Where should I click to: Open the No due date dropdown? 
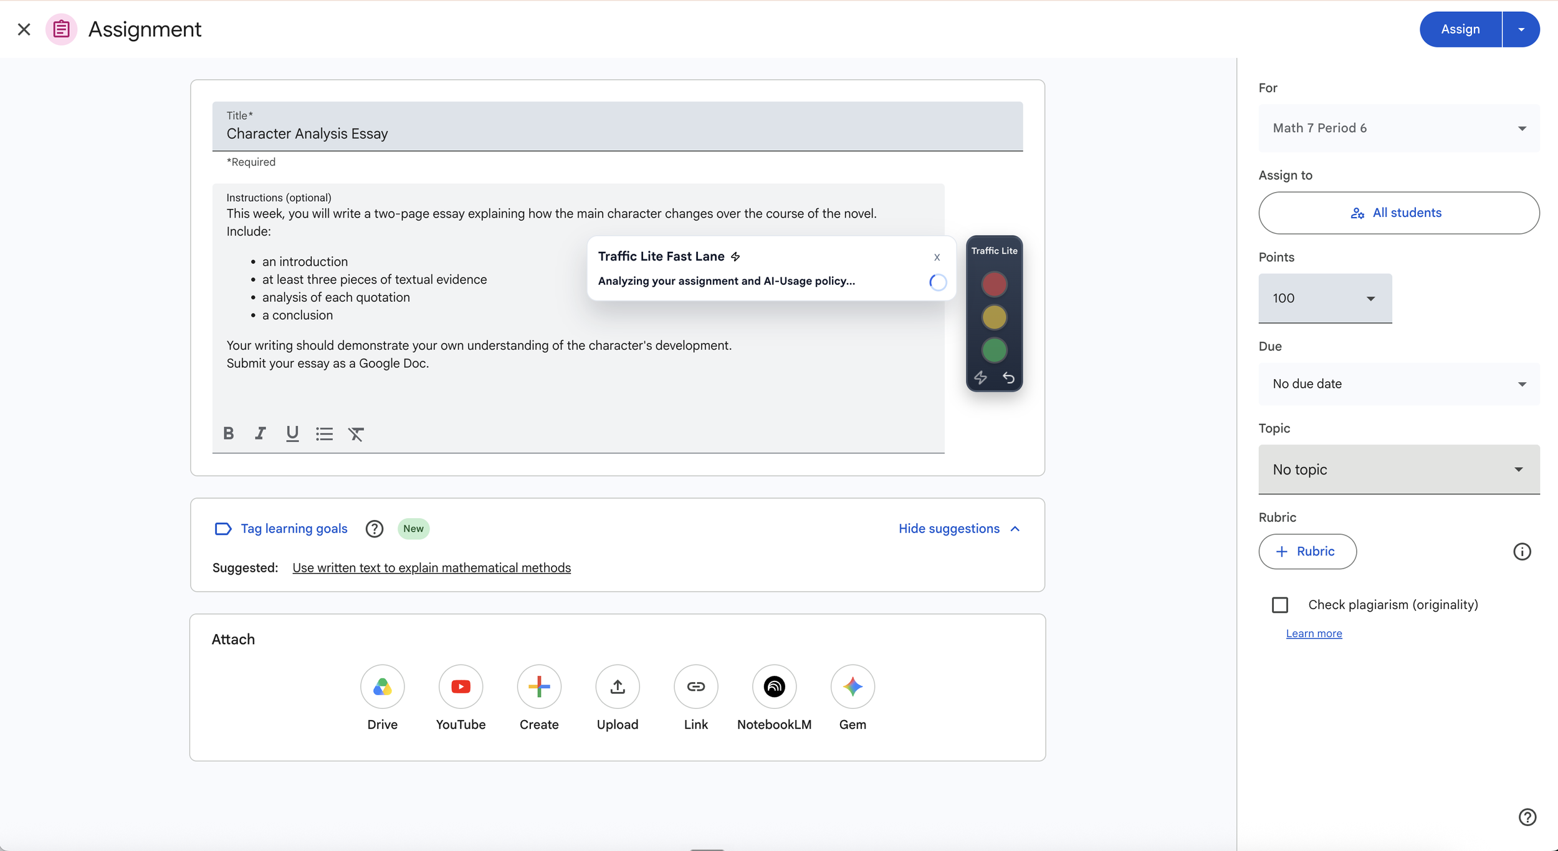pyautogui.click(x=1399, y=384)
